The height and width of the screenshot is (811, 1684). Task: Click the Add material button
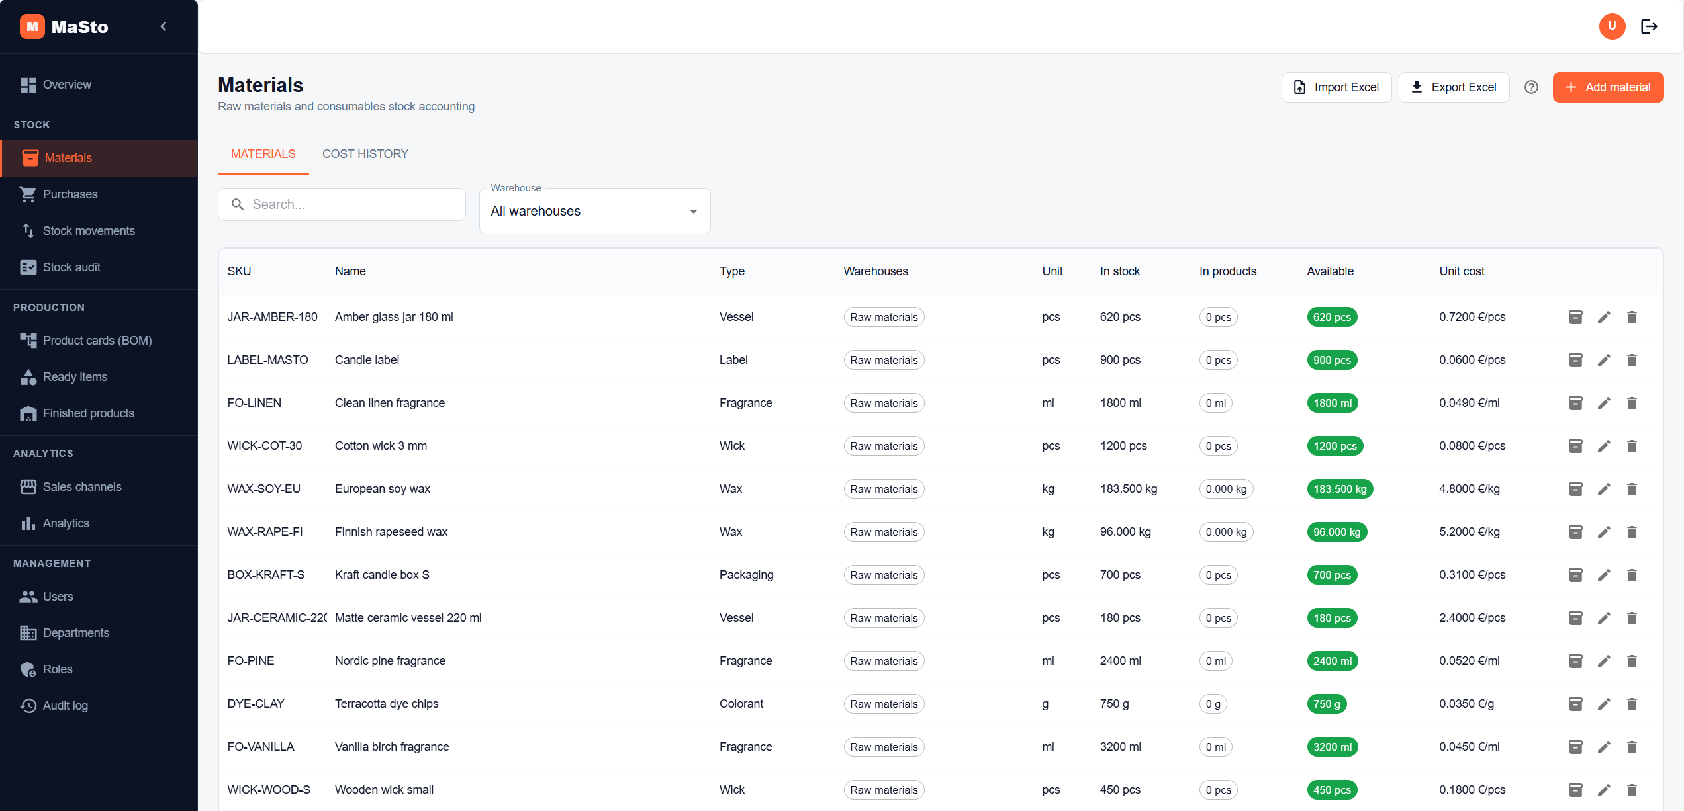1608,87
